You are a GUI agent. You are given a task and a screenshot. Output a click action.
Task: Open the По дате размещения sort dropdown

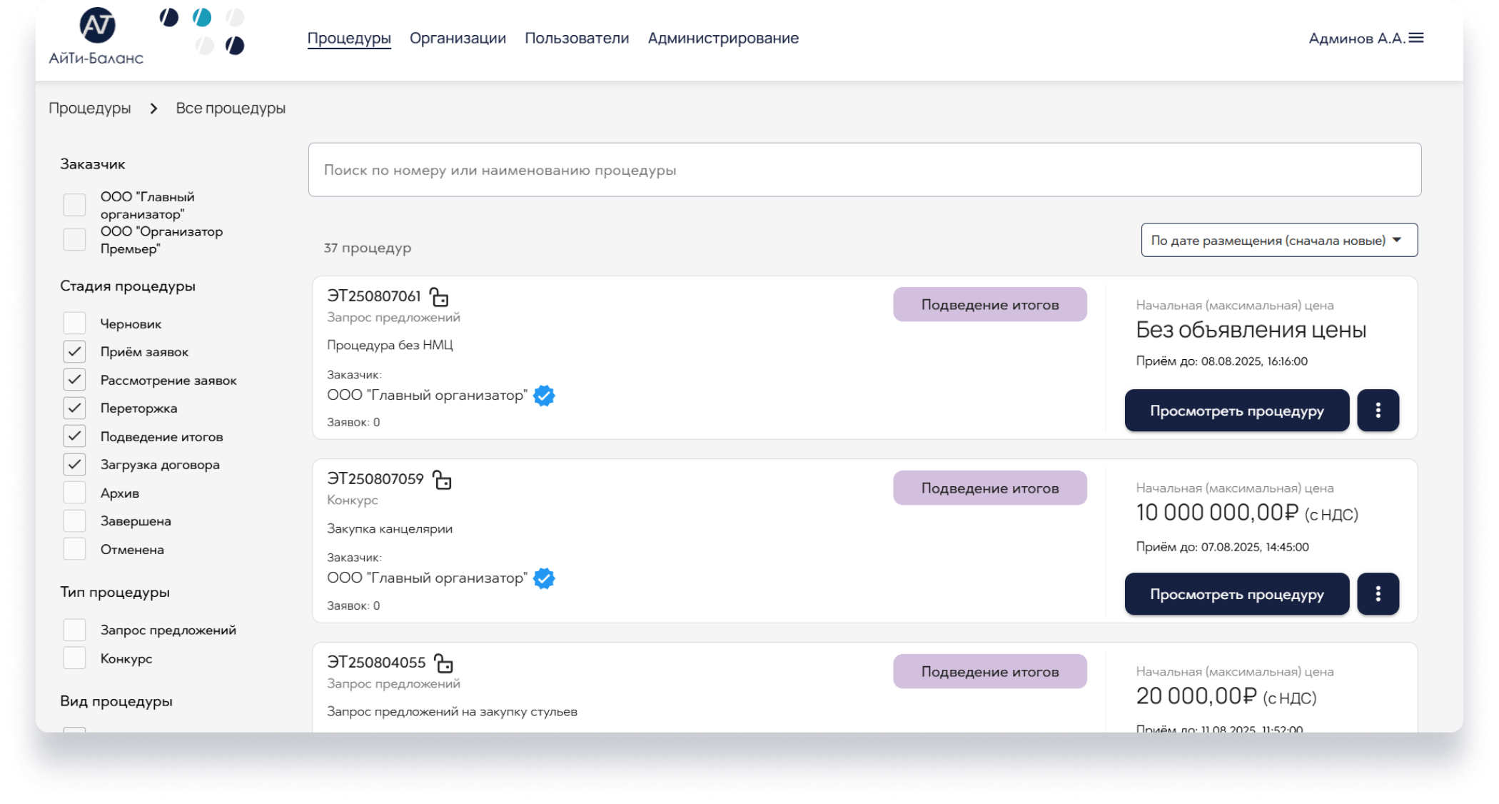1278,241
